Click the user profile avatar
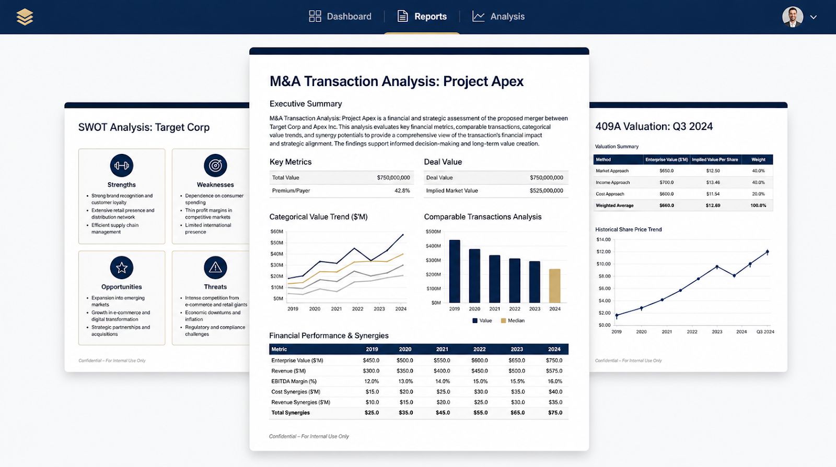The image size is (836, 467). pos(793,17)
